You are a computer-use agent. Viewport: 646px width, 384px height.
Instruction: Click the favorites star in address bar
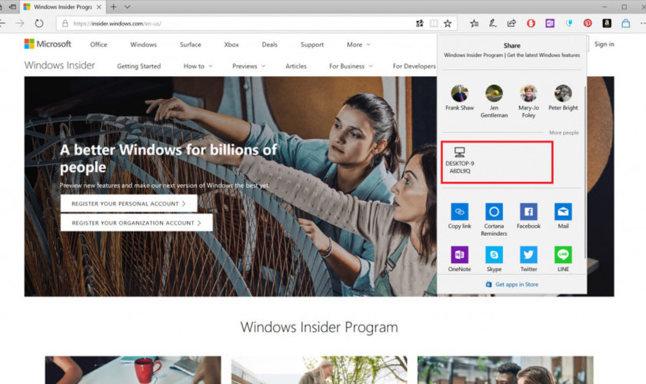point(448,23)
